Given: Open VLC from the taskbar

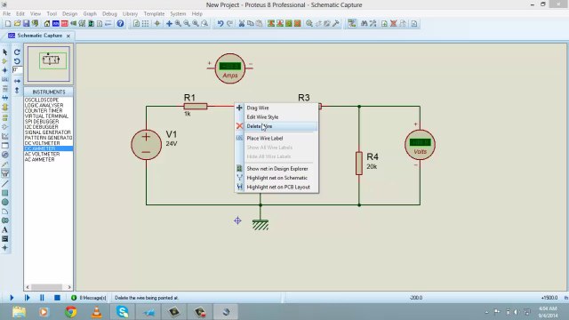Looking at the screenshot, I should pyautogui.click(x=97, y=312).
